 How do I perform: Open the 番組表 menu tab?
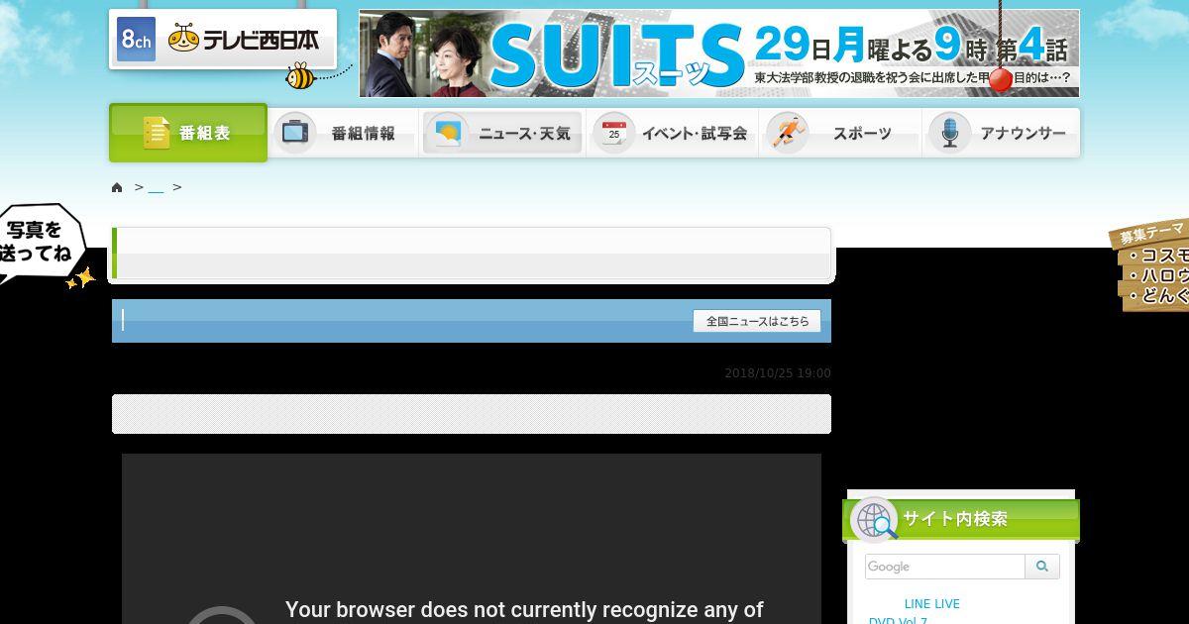tap(188, 133)
